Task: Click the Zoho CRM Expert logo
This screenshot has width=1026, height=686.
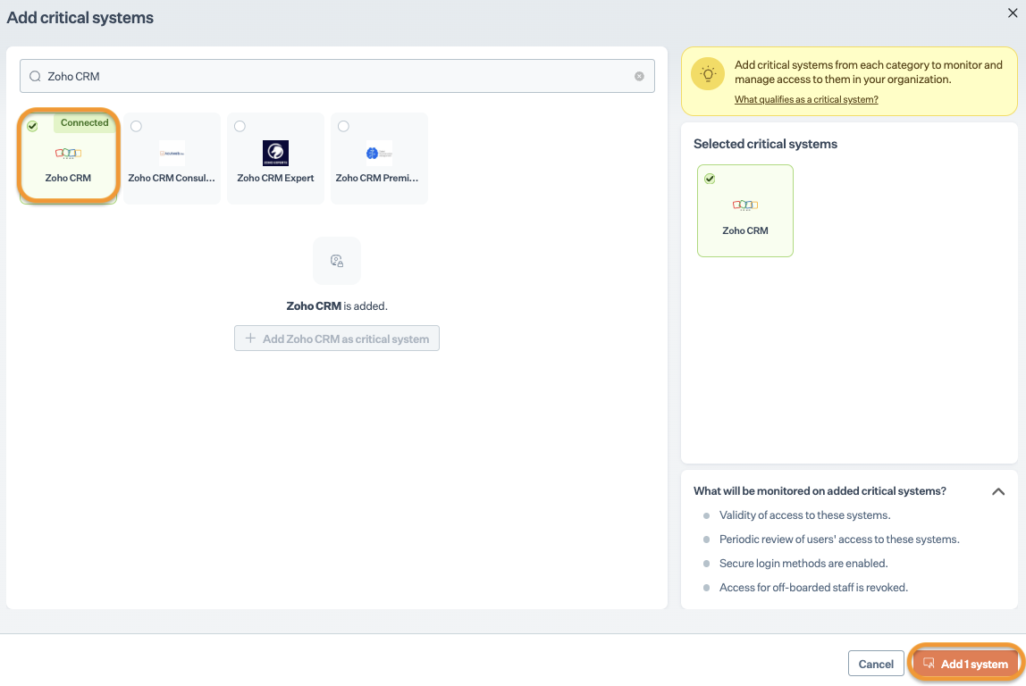Action: 275,153
